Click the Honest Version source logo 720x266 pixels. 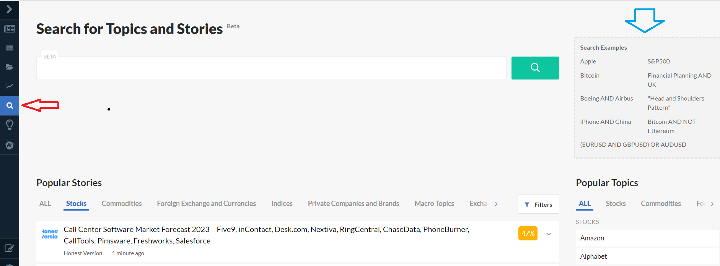49,234
